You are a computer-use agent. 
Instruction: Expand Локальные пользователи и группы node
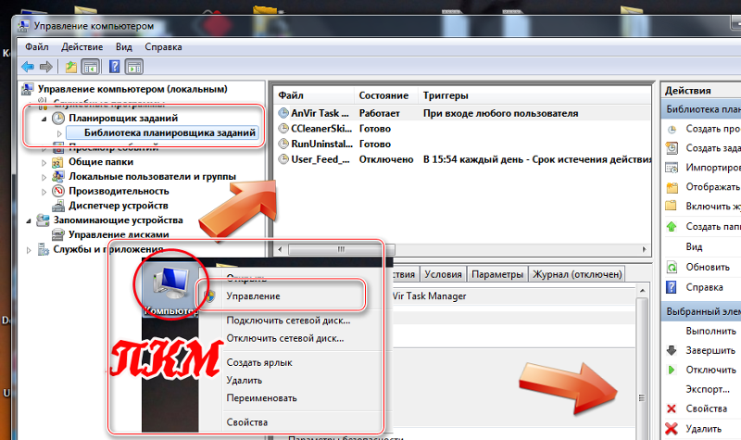44,176
